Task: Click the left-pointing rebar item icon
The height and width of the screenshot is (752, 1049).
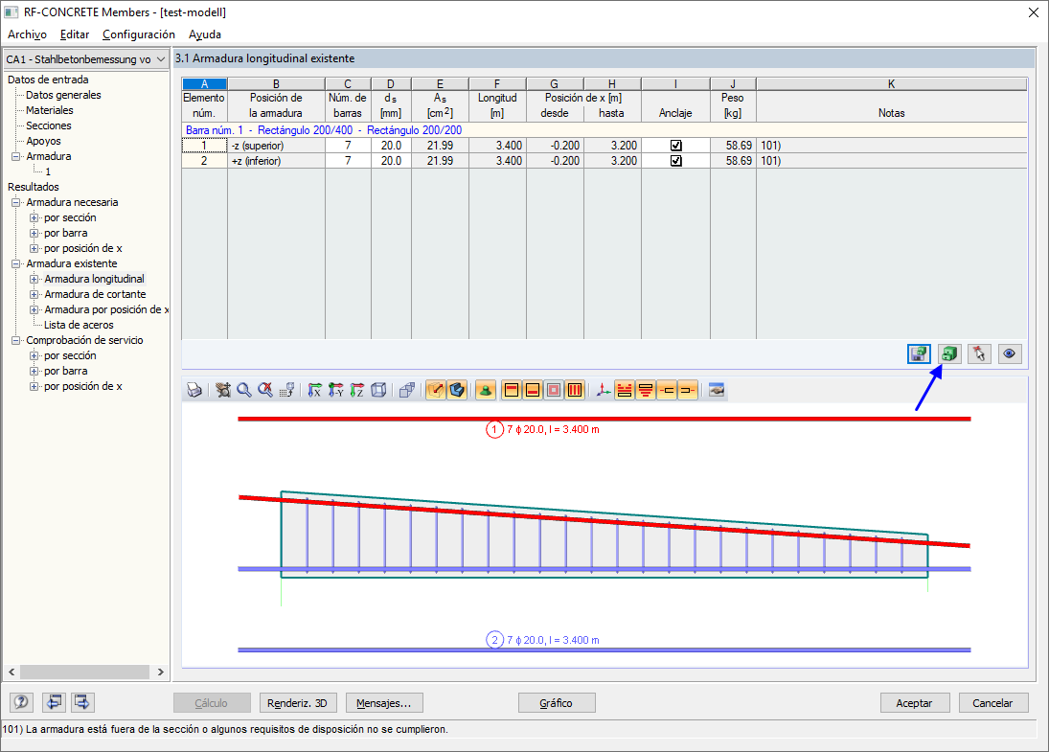Action: 667,390
